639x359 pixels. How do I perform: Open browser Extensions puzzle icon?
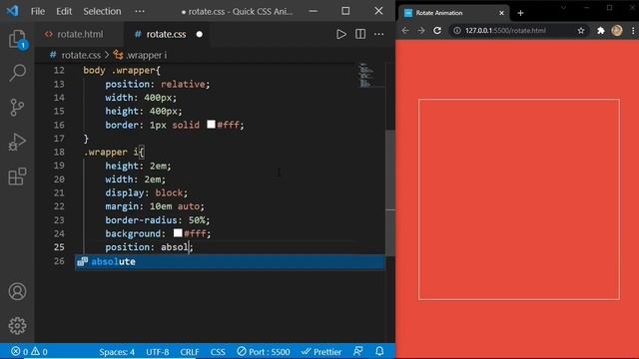click(601, 31)
